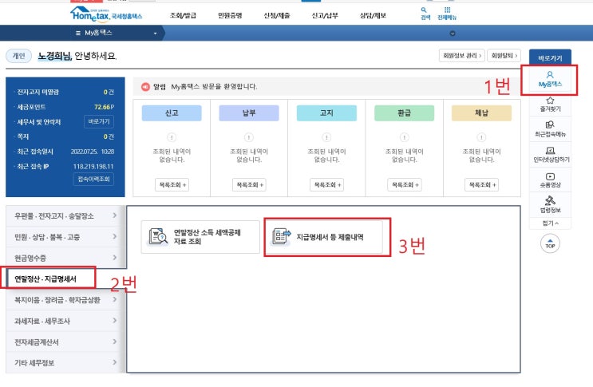
Task: Click the 쪽지 0건 entry
Action: pyautogui.click(x=65, y=136)
